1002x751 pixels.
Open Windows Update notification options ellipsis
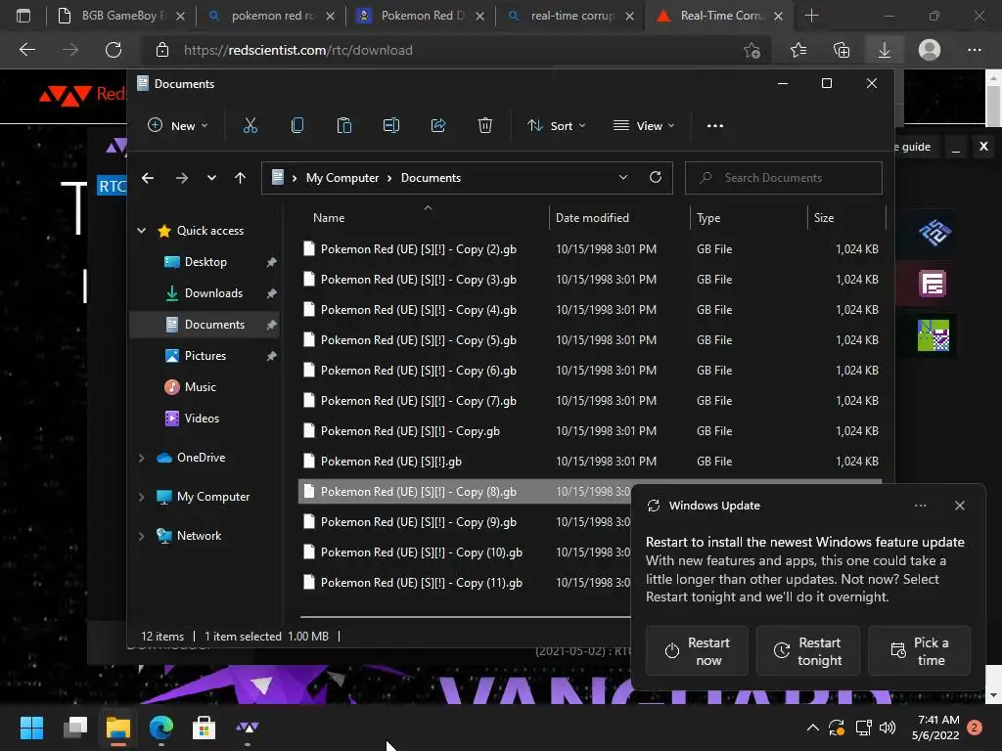[x=920, y=506]
